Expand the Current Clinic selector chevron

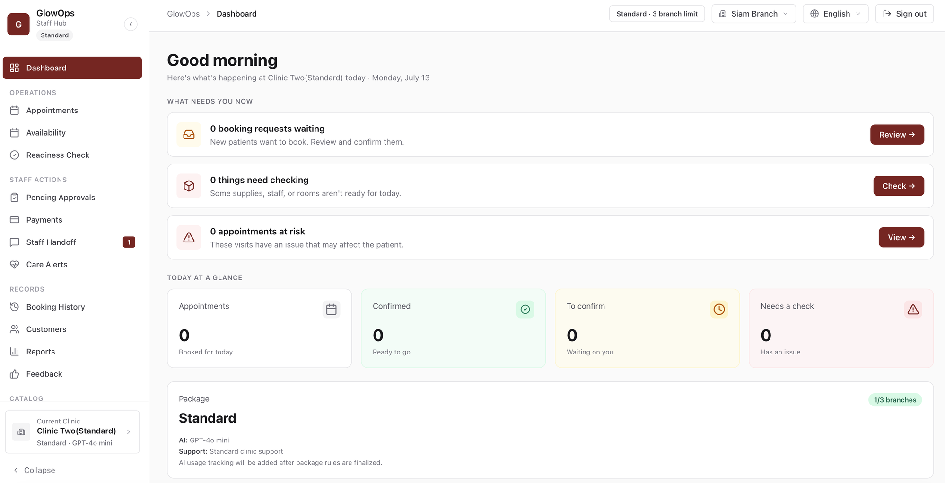128,431
